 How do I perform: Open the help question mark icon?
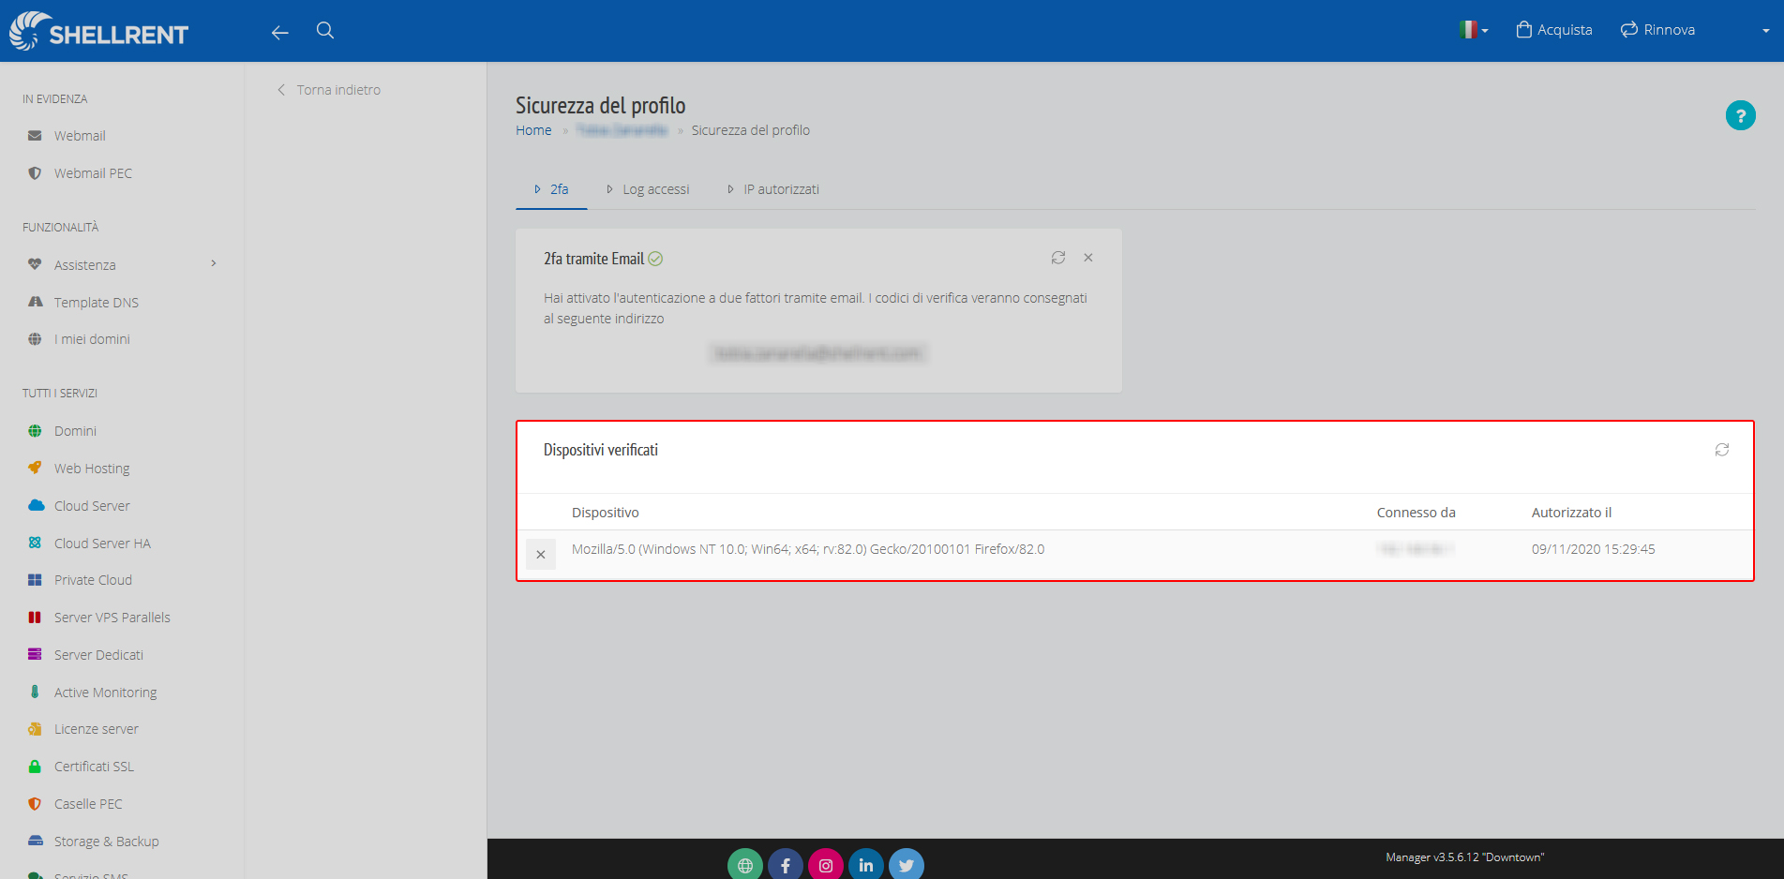[x=1741, y=115]
